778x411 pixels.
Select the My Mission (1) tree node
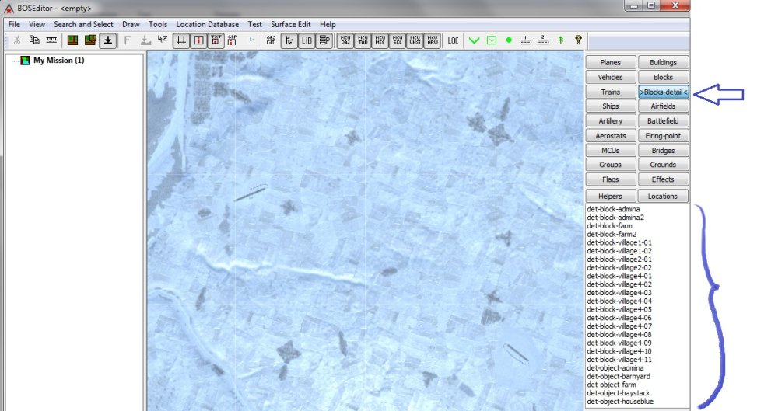[x=58, y=61]
